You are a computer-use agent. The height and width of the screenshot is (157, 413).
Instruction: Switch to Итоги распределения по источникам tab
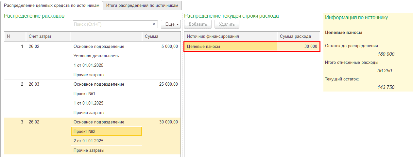[142, 6]
